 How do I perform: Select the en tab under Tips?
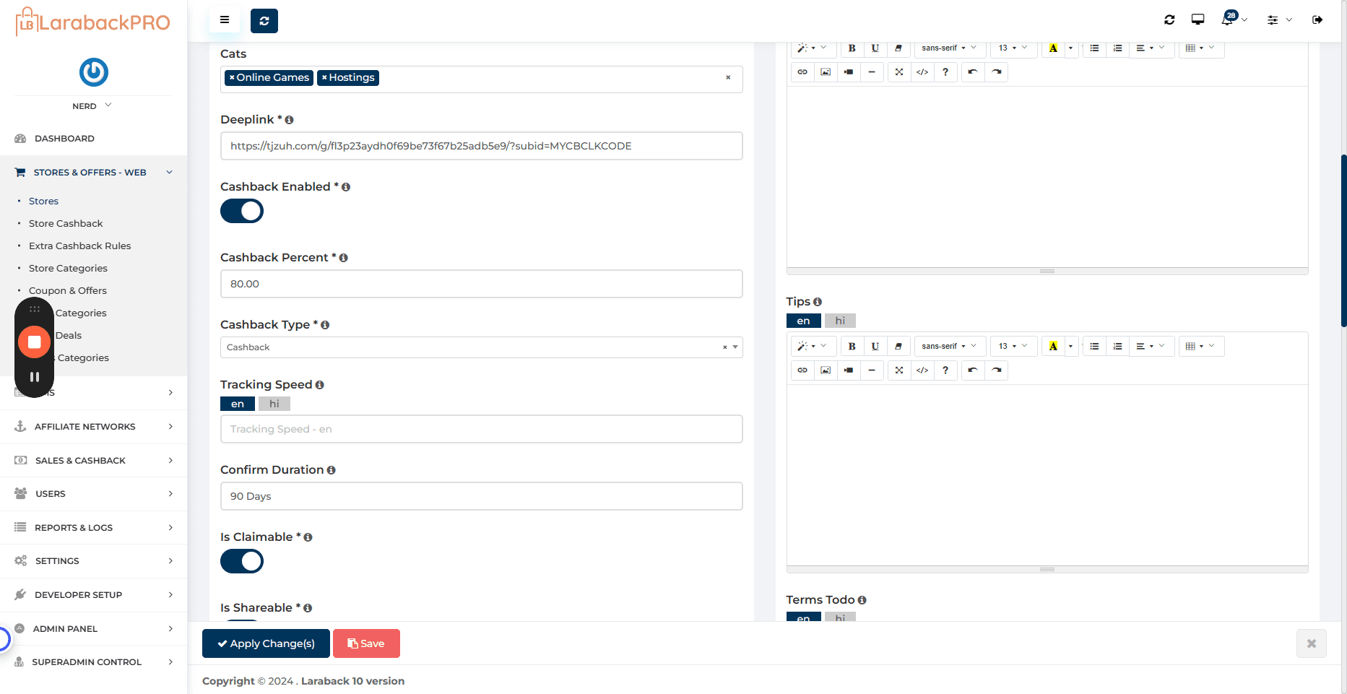pyautogui.click(x=803, y=321)
